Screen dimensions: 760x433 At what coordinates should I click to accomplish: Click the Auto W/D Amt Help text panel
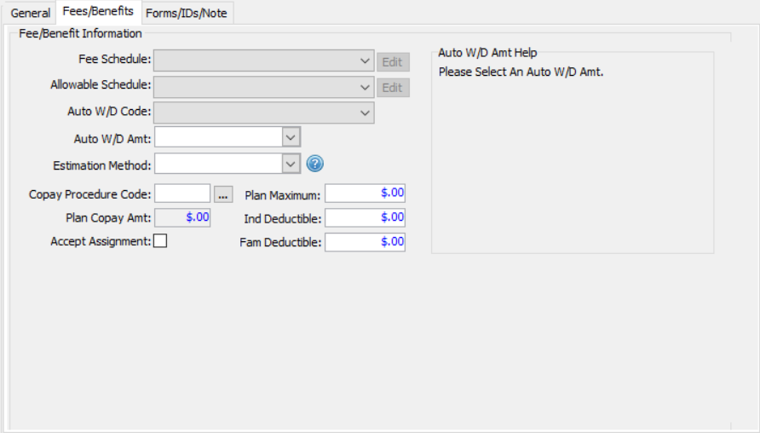(572, 153)
